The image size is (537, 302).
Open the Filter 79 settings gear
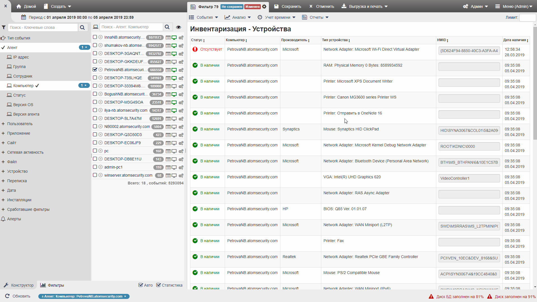[x=264, y=6]
